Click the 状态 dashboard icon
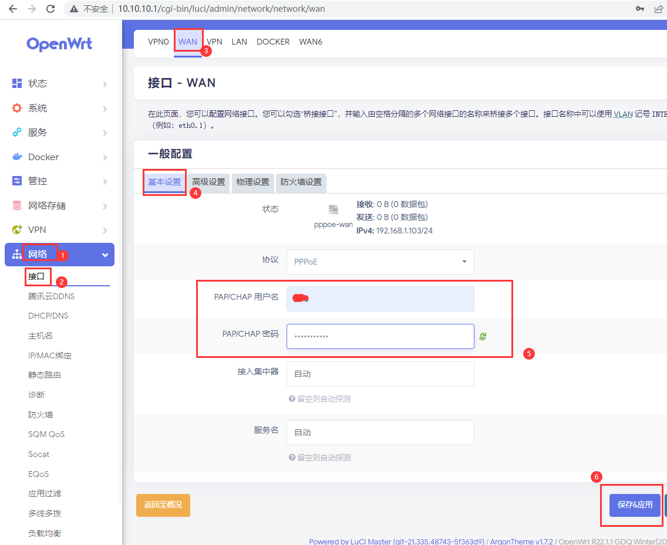The width and height of the screenshot is (667, 545). point(17,83)
